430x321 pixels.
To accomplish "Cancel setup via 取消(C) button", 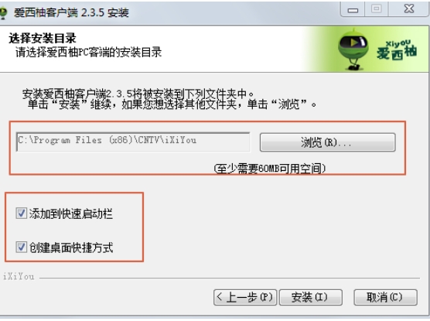I will click(385, 297).
